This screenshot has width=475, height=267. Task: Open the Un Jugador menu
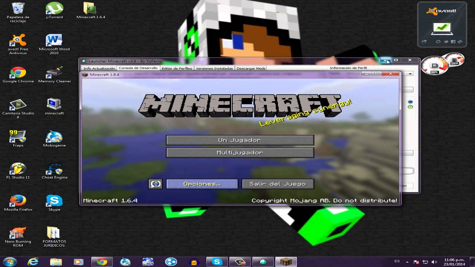point(240,140)
